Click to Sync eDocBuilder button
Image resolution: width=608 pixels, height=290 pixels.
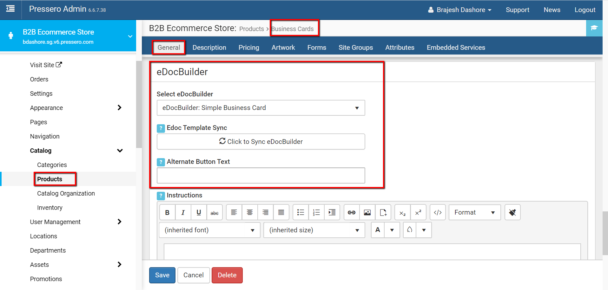[261, 142]
